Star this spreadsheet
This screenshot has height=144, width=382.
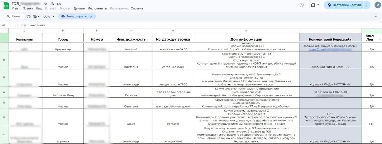coord(46,3)
